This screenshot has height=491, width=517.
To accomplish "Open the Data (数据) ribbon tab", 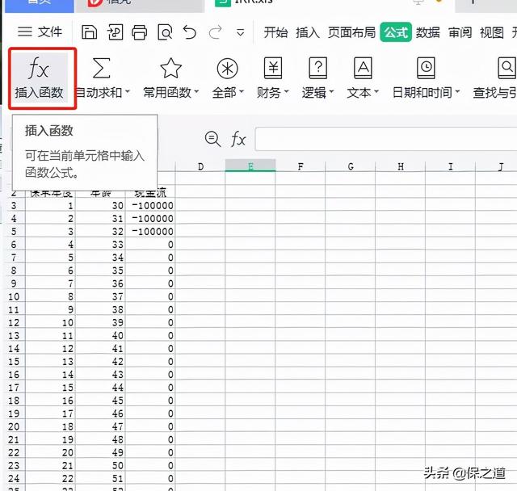I will [428, 32].
